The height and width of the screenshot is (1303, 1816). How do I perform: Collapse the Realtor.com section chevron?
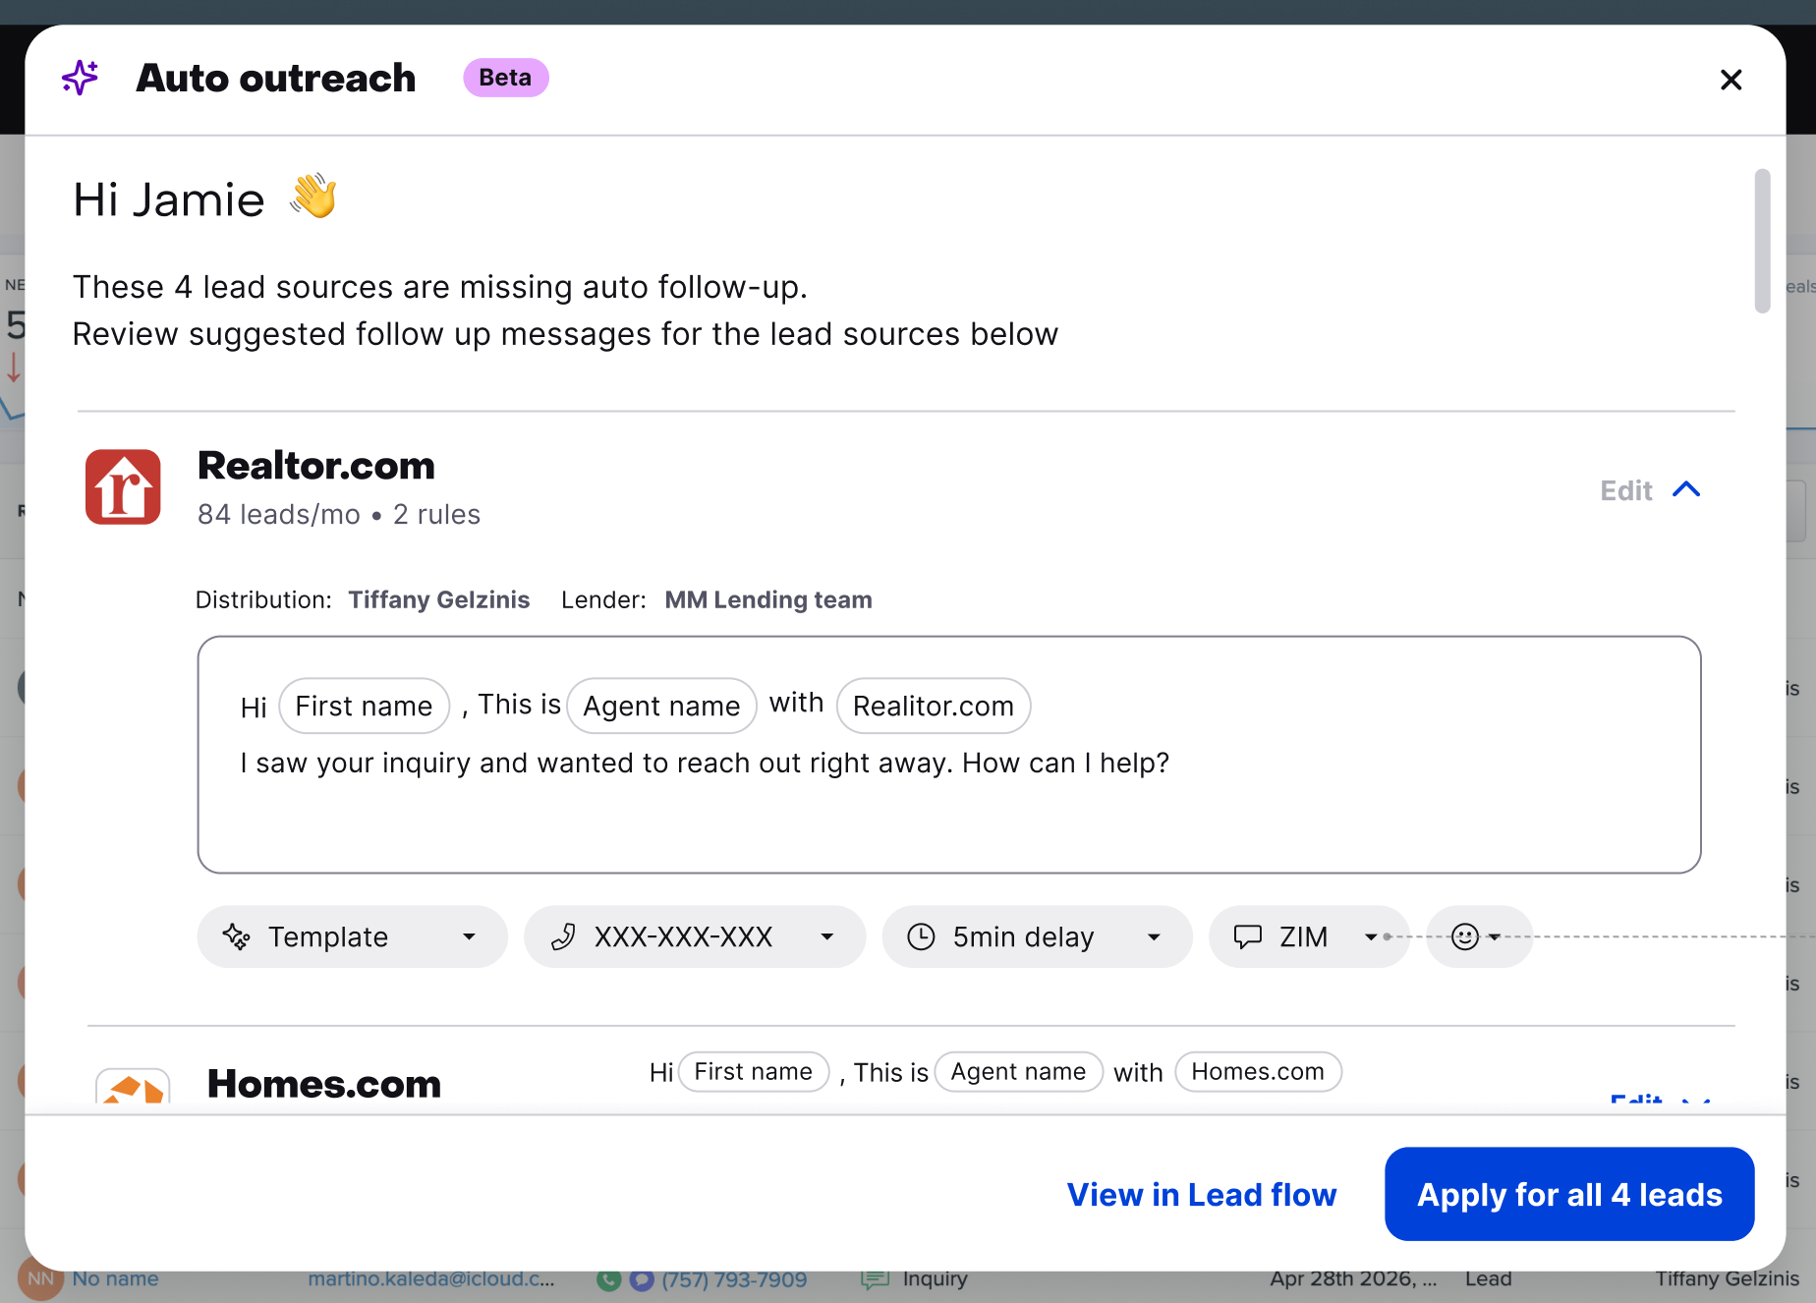click(1686, 489)
